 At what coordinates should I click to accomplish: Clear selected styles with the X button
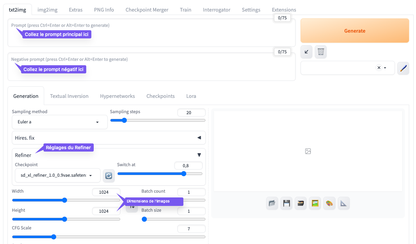[x=379, y=68]
